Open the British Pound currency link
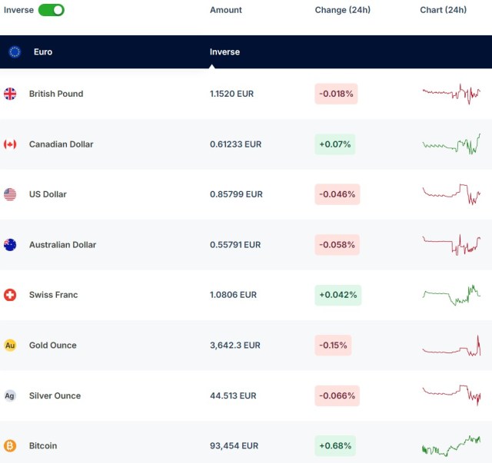This screenshot has height=463, width=492. [x=56, y=94]
